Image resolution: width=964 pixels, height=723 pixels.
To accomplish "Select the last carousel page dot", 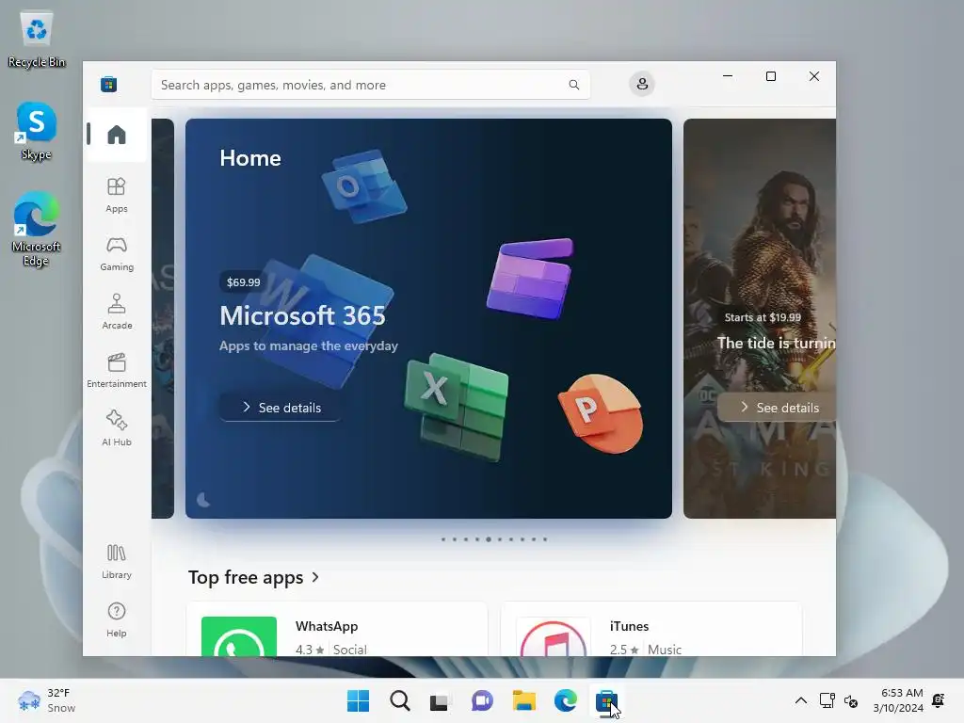I will pos(545,539).
